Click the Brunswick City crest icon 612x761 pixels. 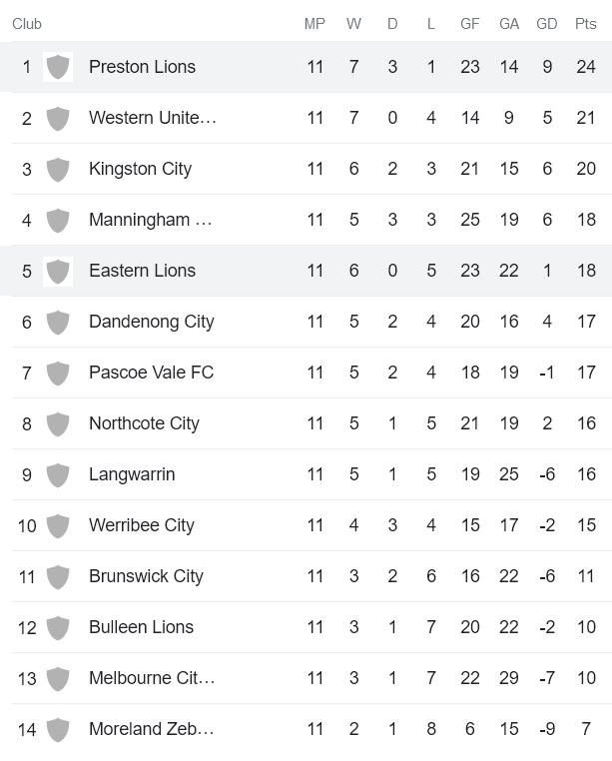(58, 576)
